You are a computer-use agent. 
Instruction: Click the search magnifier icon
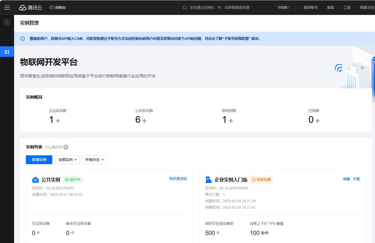pyautogui.click(x=185, y=8)
